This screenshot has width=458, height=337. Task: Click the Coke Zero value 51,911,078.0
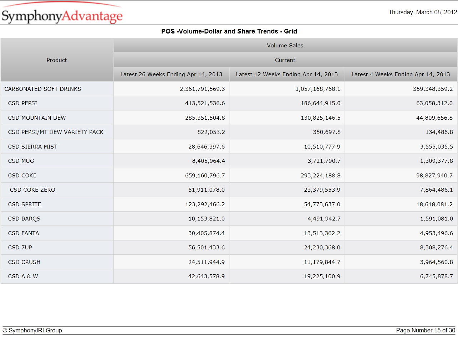[x=207, y=190]
